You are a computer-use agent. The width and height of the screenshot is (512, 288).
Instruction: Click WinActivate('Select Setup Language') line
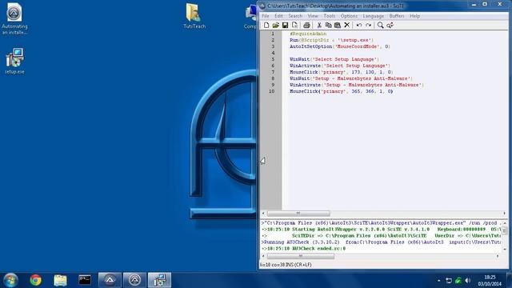pos(340,66)
